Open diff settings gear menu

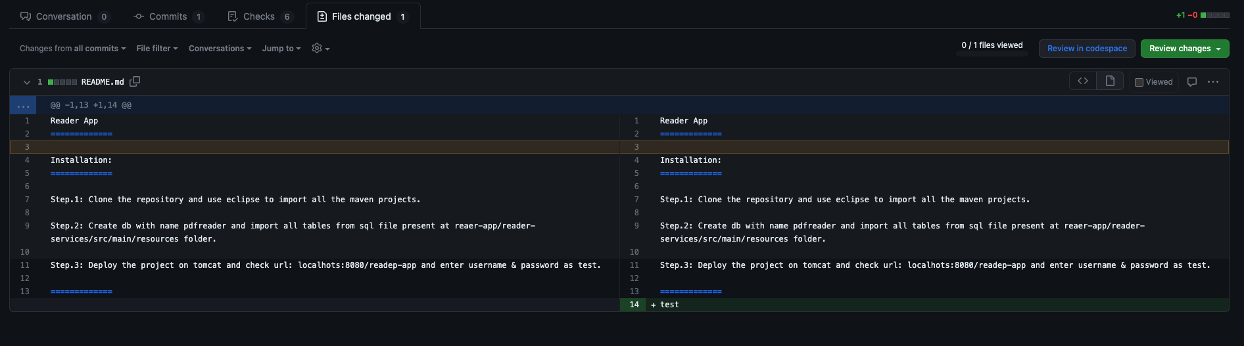pos(321,49)
